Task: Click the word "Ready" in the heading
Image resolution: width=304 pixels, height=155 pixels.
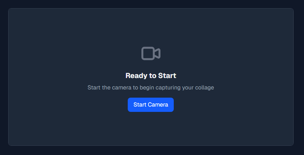Action: tap(137, 76)
